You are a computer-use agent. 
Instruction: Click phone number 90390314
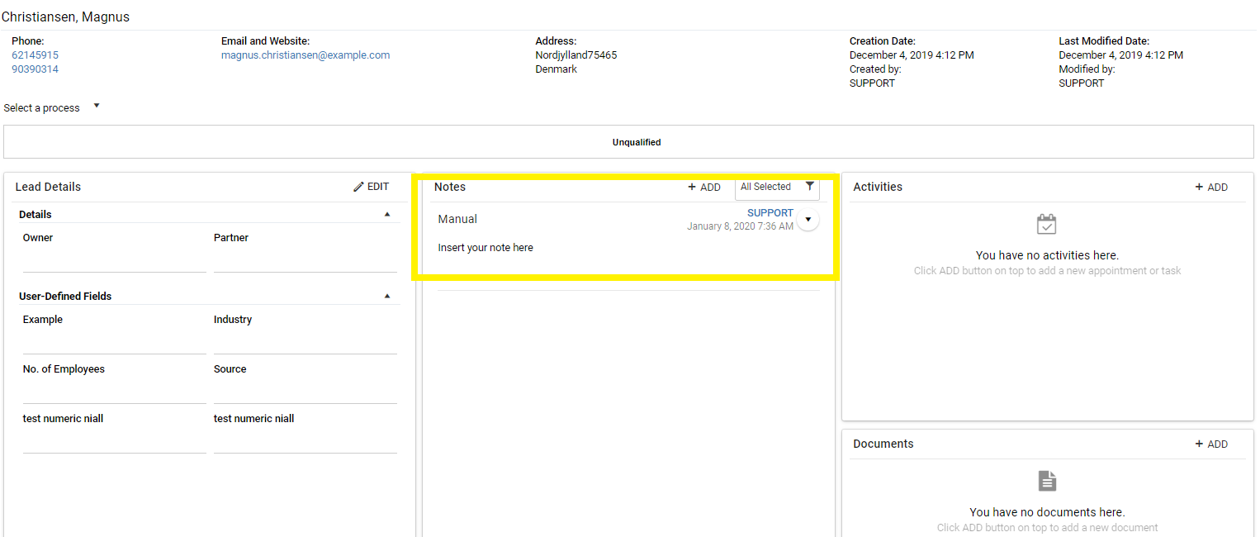click(x=35, y=69)
